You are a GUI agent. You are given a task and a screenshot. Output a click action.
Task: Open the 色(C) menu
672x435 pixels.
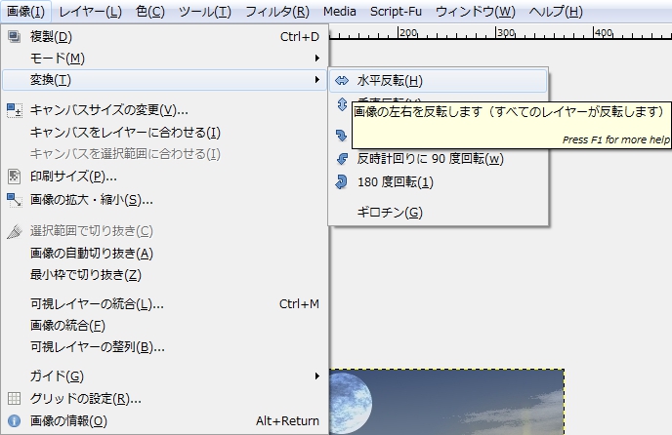click(x=150, y=12)
